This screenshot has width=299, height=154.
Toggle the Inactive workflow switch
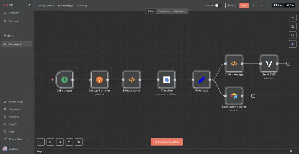pos(218,6)
